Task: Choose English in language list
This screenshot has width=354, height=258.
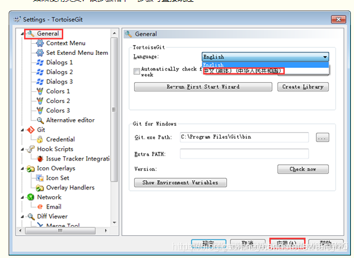Action: point(265,65)
